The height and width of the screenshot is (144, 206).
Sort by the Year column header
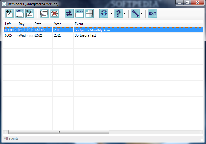63,24
